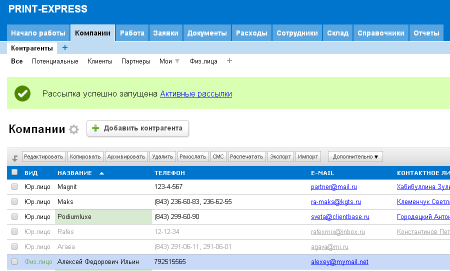Click the Телефон column header

coord(169,173)
